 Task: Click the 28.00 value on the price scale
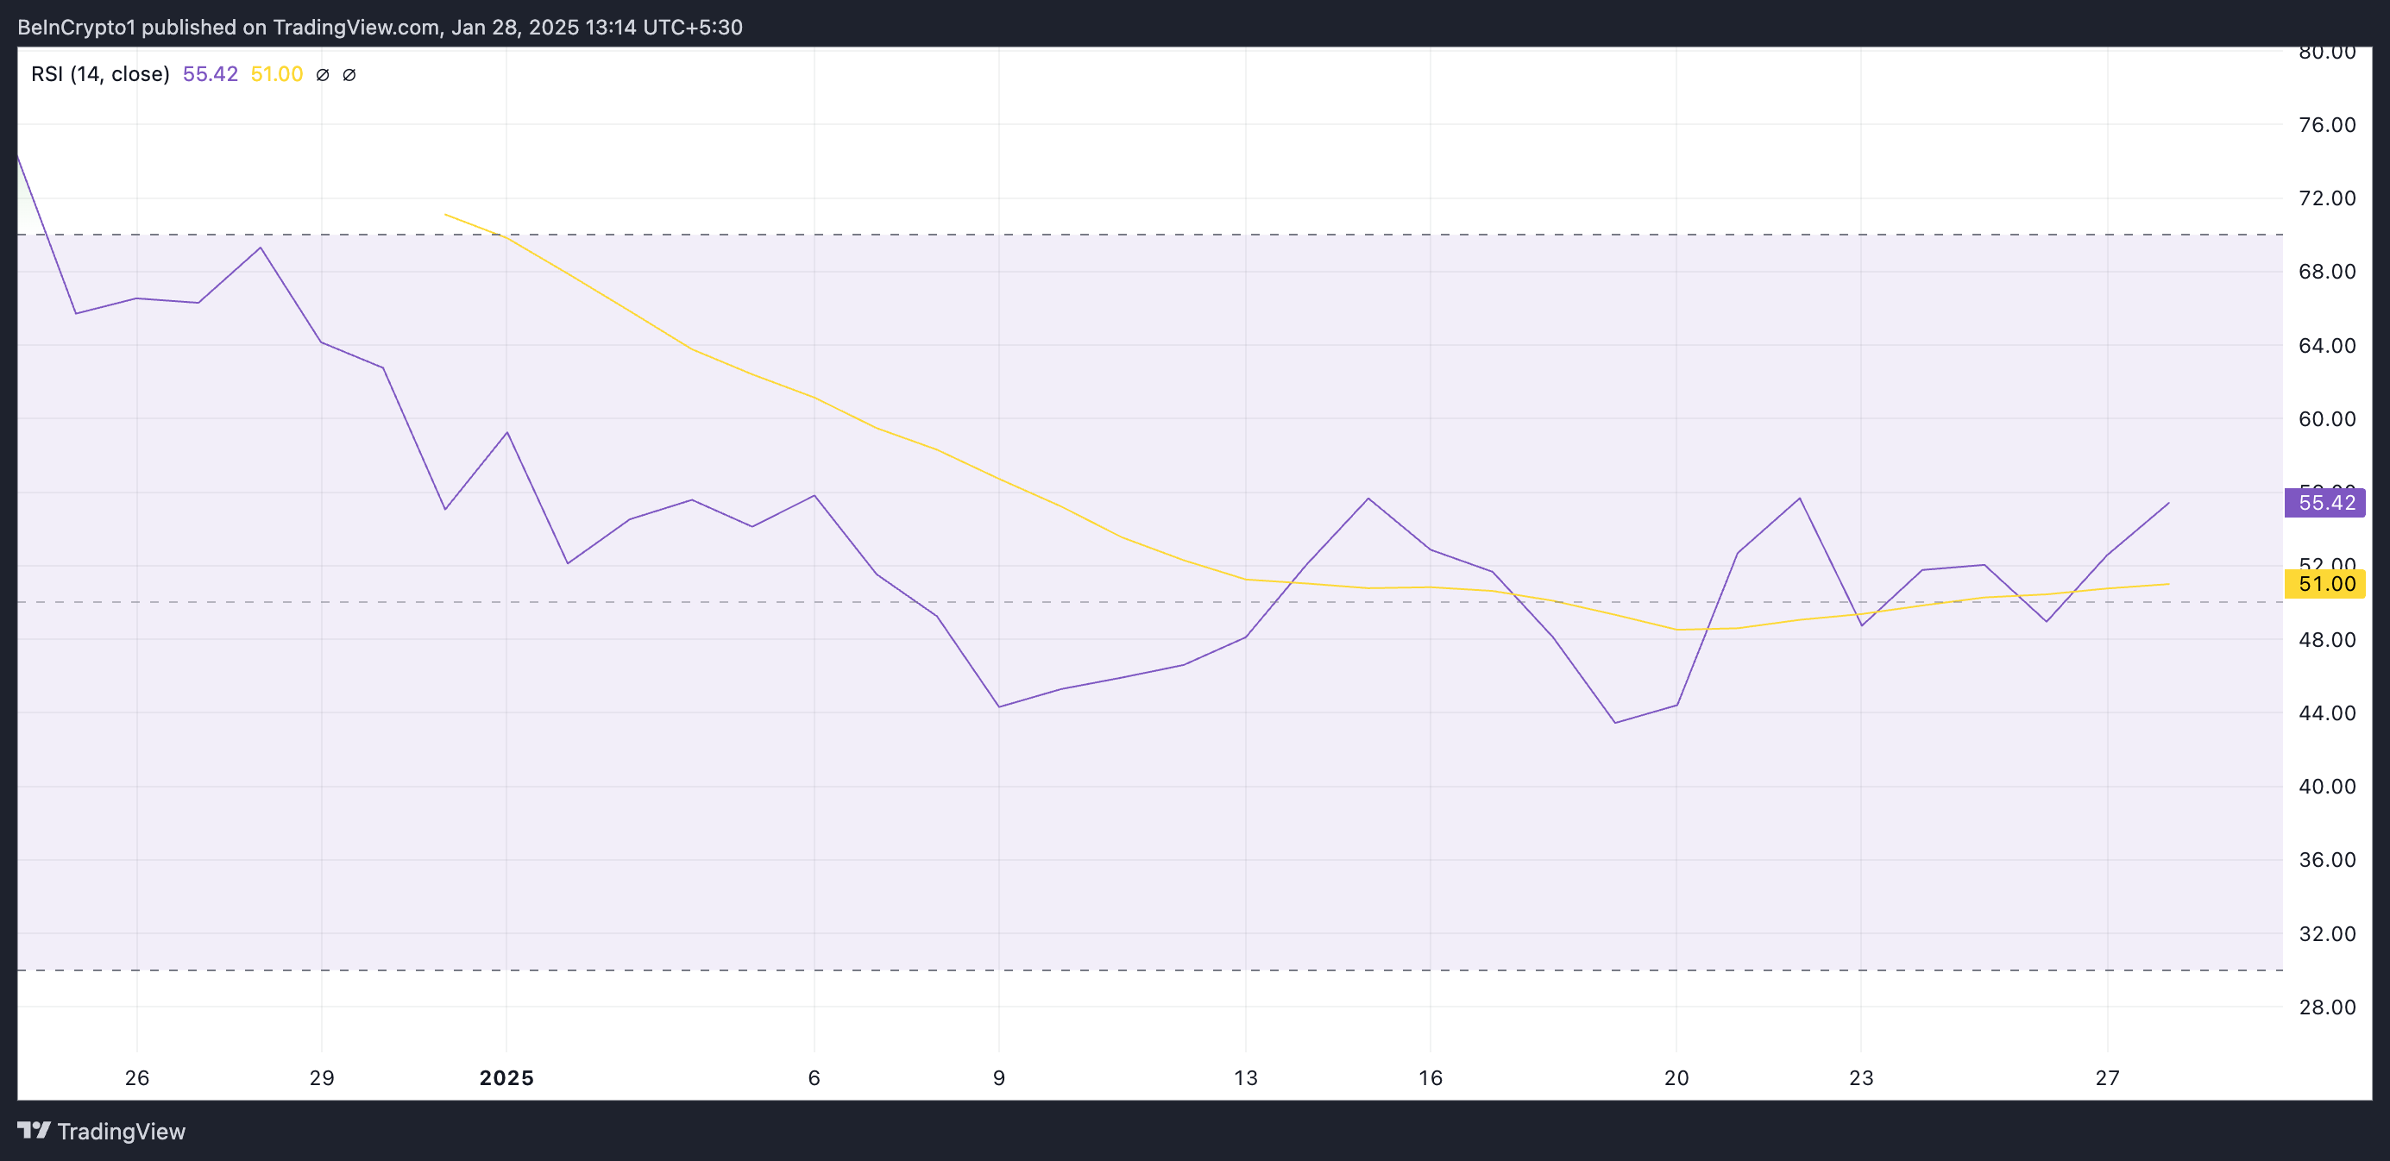(x=2326, y=1007)
